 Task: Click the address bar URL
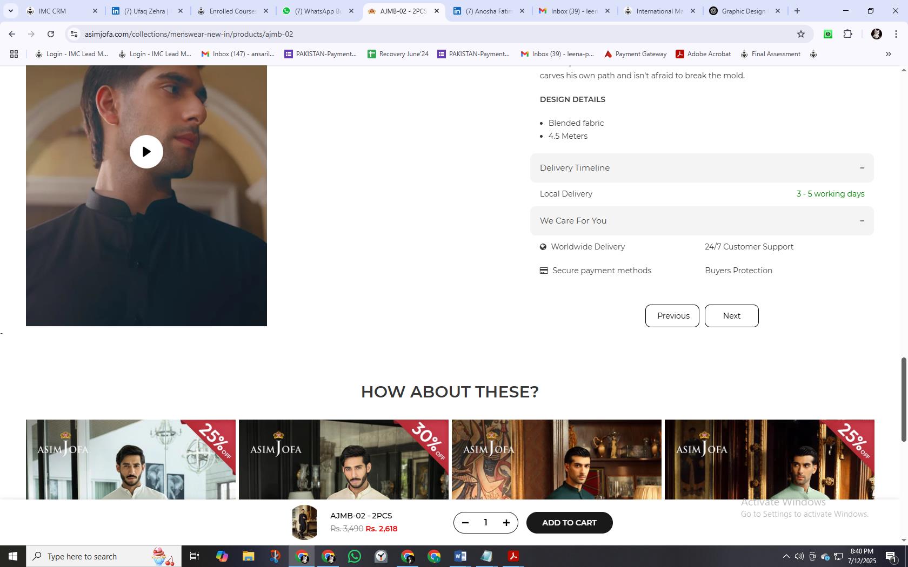click(189, 34)
